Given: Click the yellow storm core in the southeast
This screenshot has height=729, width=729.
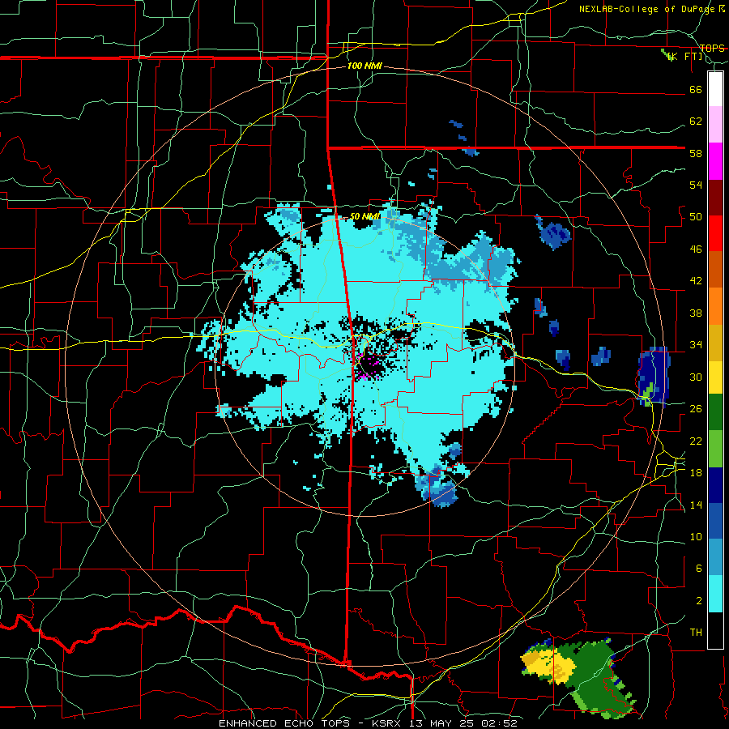Looking at the screenshot, I should pyautogui.click(x=548, y=664).
